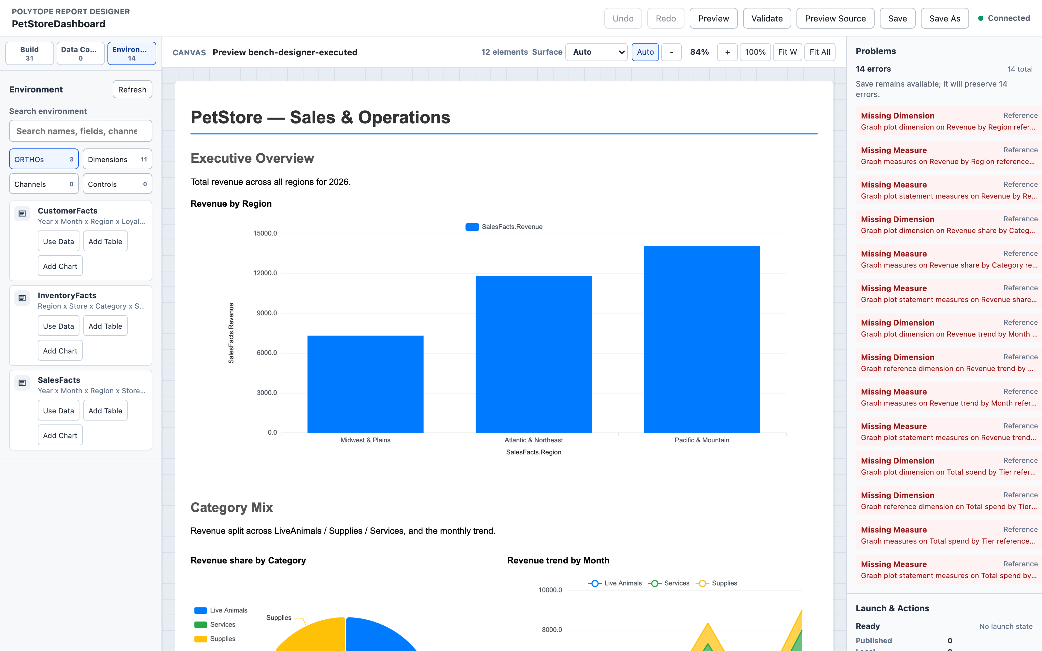Run Validate on the report
Image resolution: width=1042 pixels, height=651 pixels.
pyautogui.click(x=767, y=19)
